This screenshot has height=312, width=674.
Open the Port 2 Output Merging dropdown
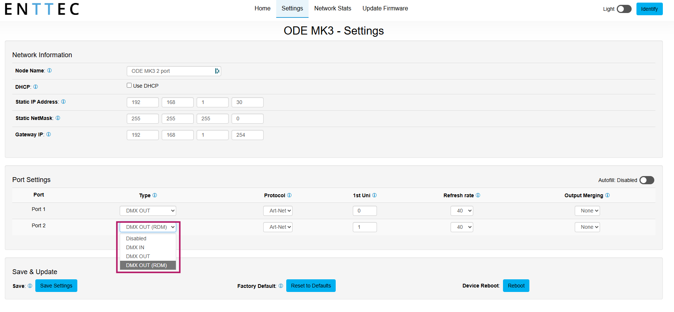pos(587,227)
